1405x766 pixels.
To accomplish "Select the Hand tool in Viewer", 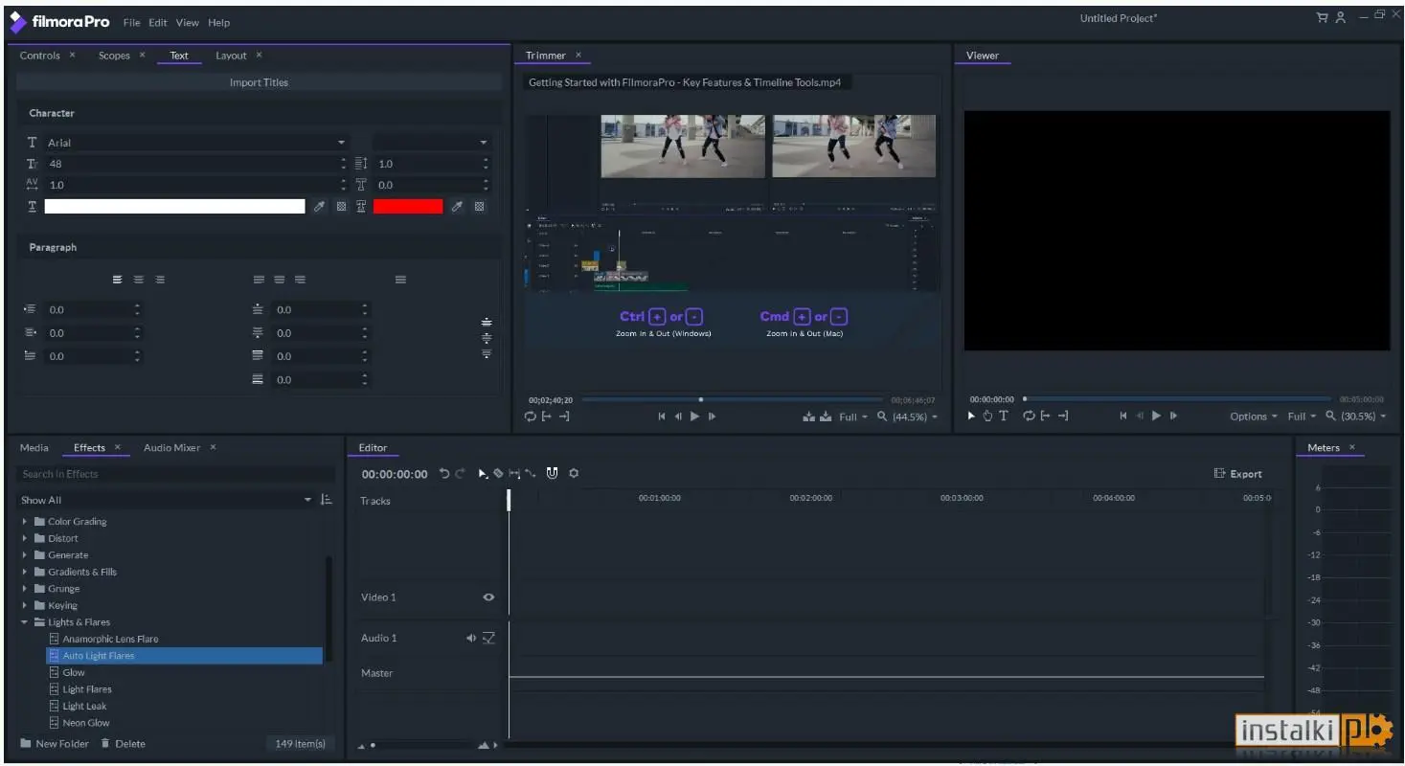I will (x=987, y=417).
